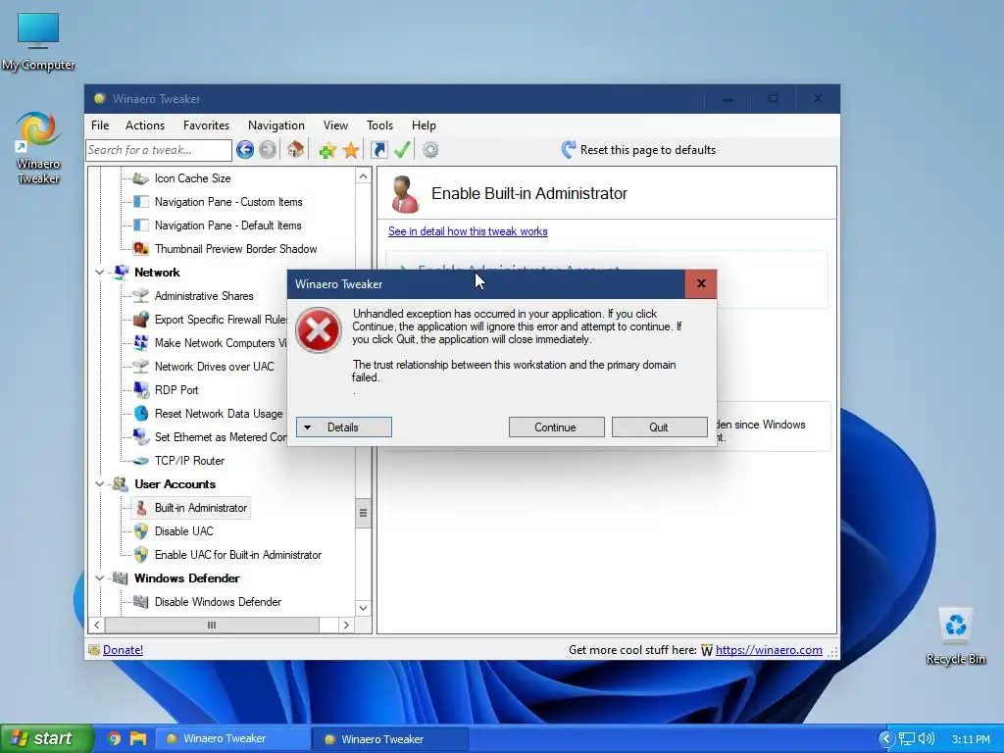Viewport: 1004px width, 753px height.
Task: Click the Administrative Shares item icon
Action: pos(141,296)
